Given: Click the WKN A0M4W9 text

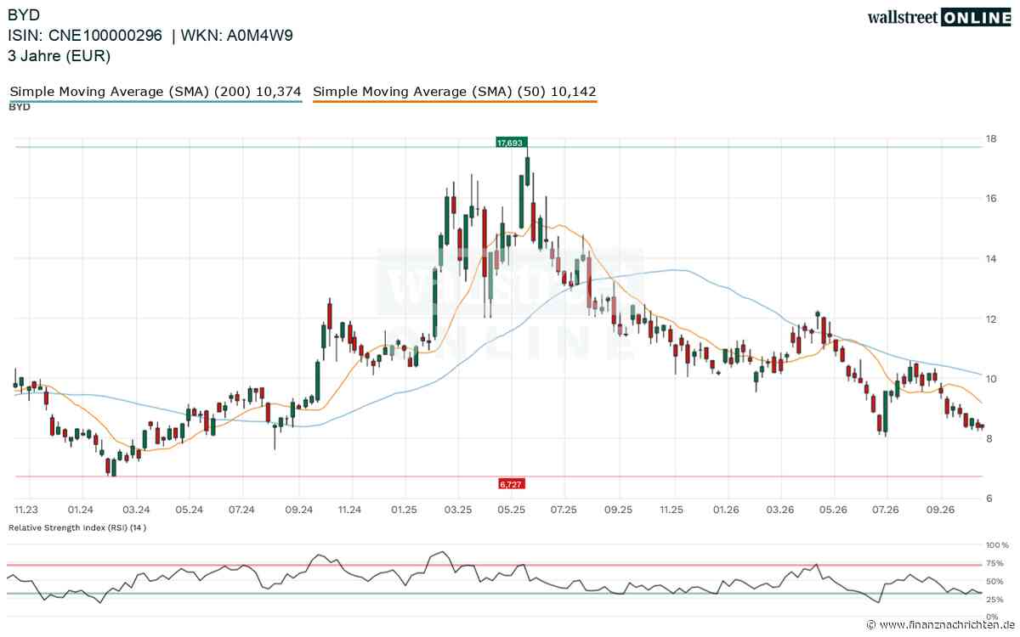Looking at the screenshot, I should 238,36.
